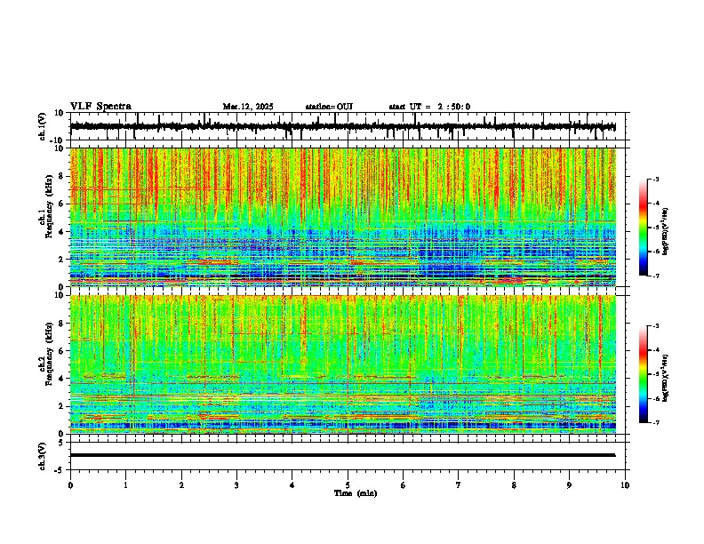Click the ch.2 spectrogram color scale bar
Screen dimensions: 704x544
(644, 374)
